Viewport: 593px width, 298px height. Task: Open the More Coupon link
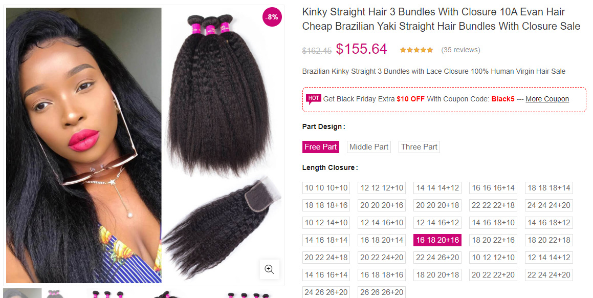[547, 99]
